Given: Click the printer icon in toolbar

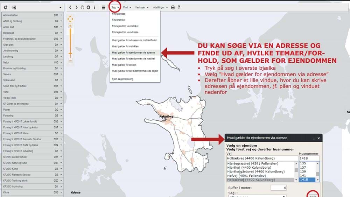Looking at the screenshot, I should pyautogui.click(x=173, y=7).
